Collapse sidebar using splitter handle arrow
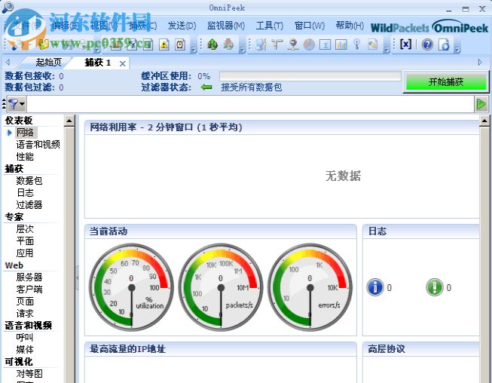The image size is (492, 383). [x=77, y=277]
